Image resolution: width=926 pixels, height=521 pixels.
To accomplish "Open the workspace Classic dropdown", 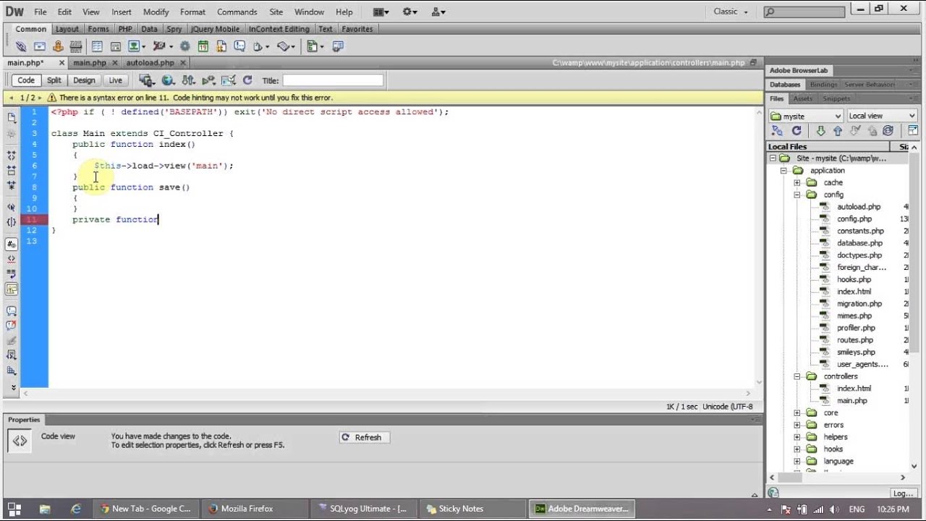I will pos(731,12).
